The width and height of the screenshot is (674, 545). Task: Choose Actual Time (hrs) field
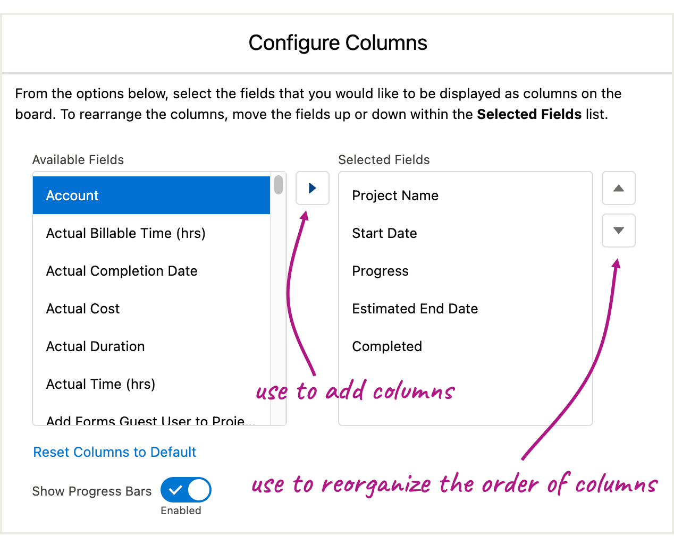(151, 384)
